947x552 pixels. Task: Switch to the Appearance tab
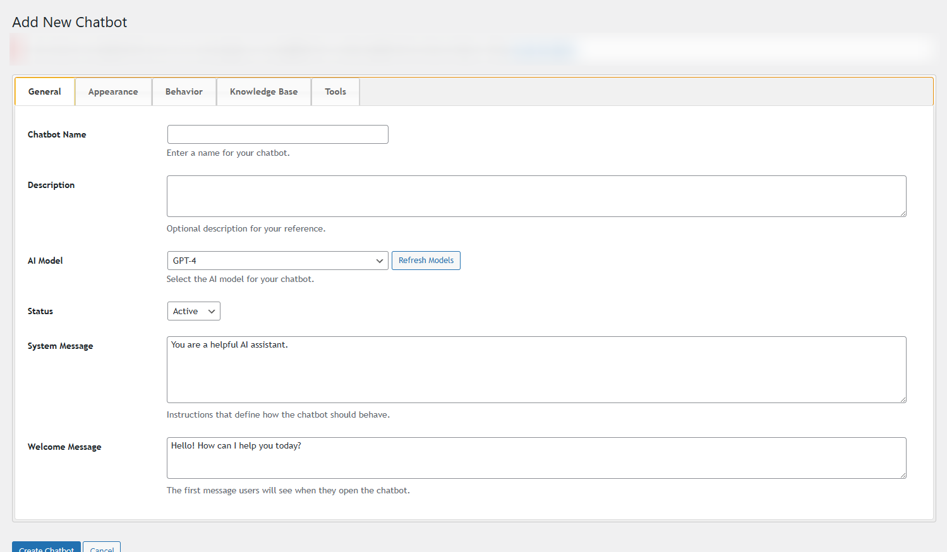click(x=113, y=91)
